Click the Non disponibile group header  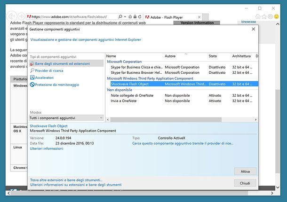pyautogui.click(x=120, y=90)
